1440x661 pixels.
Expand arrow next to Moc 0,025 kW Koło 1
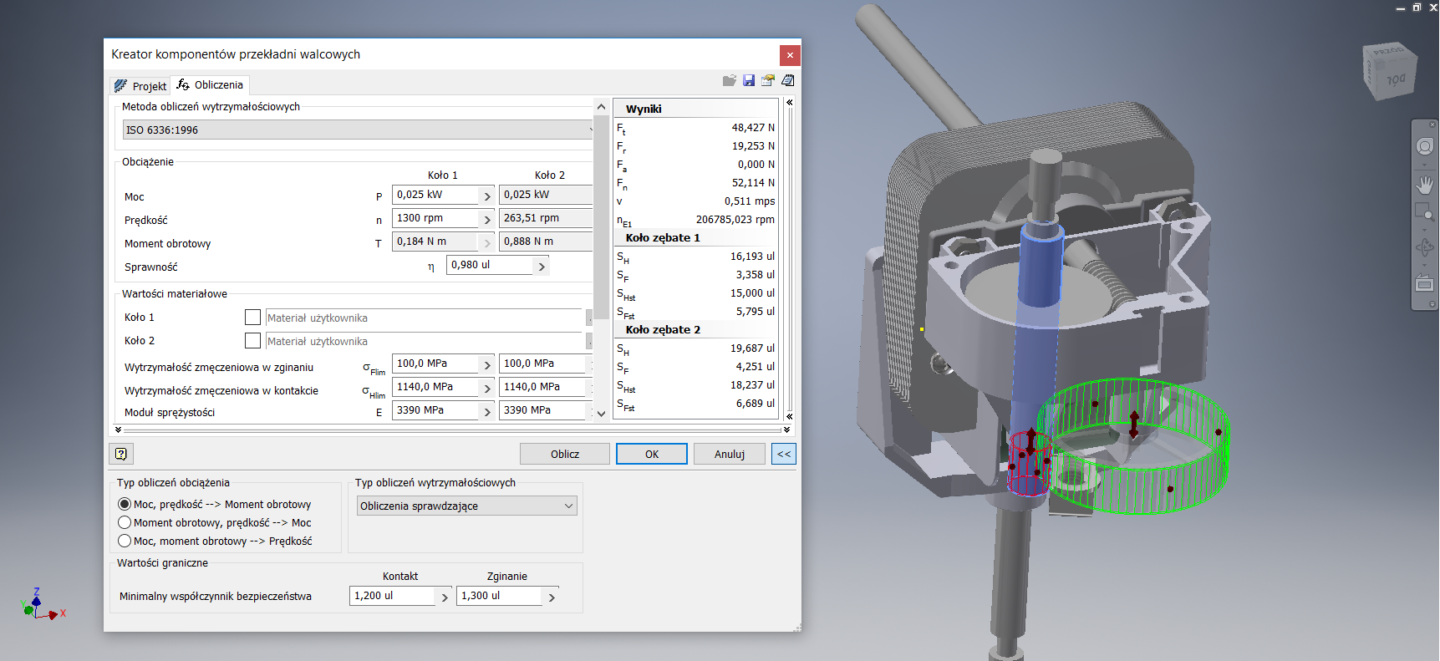coord(486,196)
